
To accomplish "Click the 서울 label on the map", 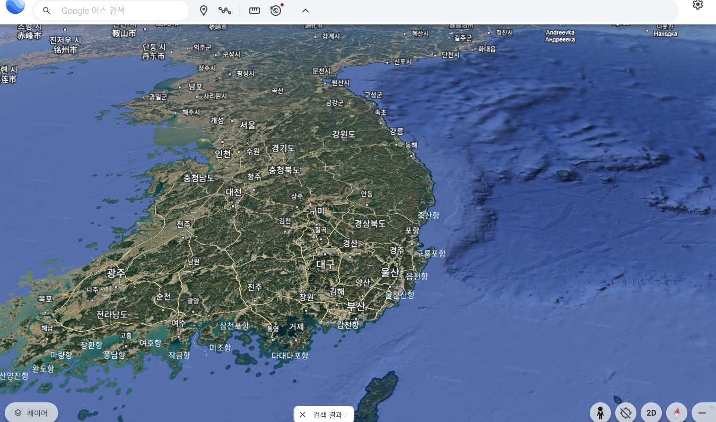I will (x=248, y=125).
